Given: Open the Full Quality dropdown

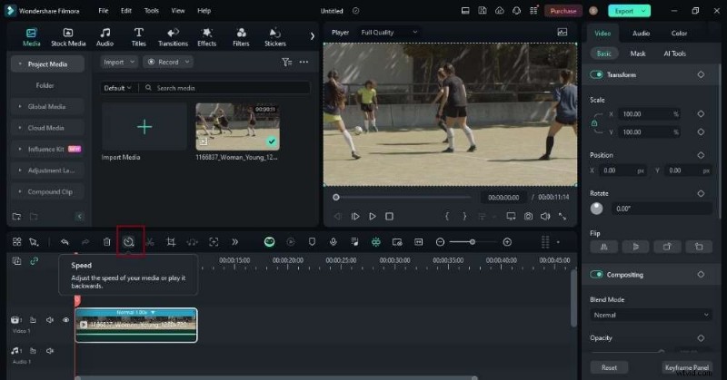Looking at the screenshot, I should click(x=389, y=32).
